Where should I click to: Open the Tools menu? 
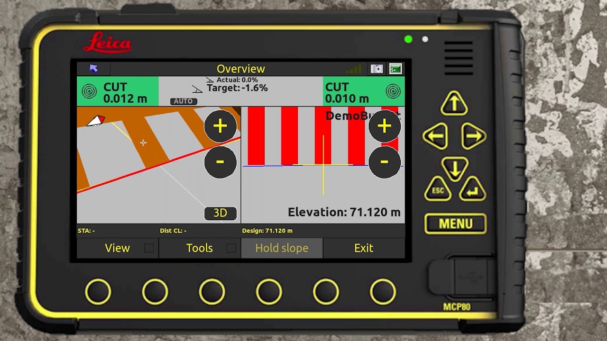pyautogui.click(x=200, y=248)
